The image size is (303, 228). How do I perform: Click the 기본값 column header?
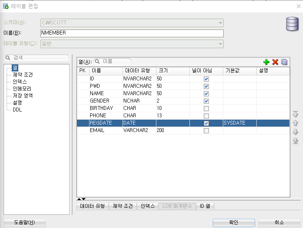240,71
